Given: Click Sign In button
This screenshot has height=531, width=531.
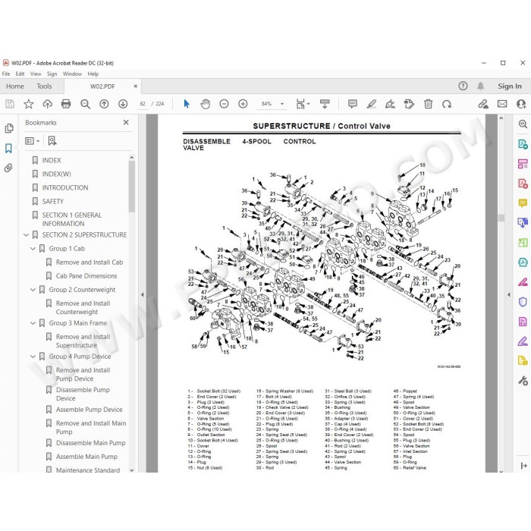Looking at the screenshot, I should point(509,86).
